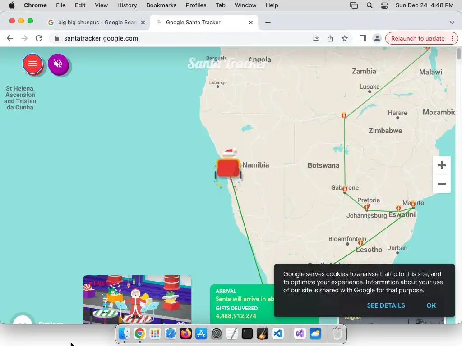Select the Google Santa Tracker tab
The image size is (462, 346).
[203, 23]
